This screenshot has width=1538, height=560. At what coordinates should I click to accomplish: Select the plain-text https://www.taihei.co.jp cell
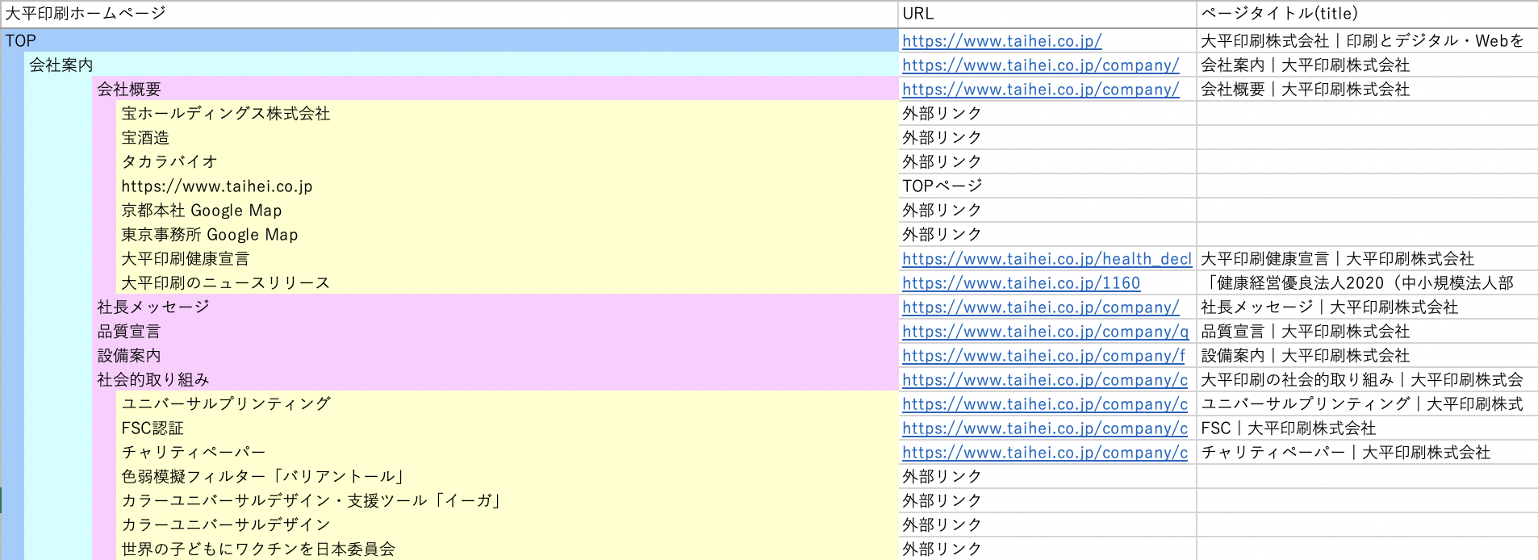coord(508,186)
